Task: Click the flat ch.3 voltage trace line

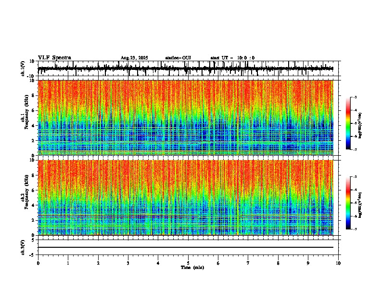Action: pyautogui.click(x=186, y=247)
